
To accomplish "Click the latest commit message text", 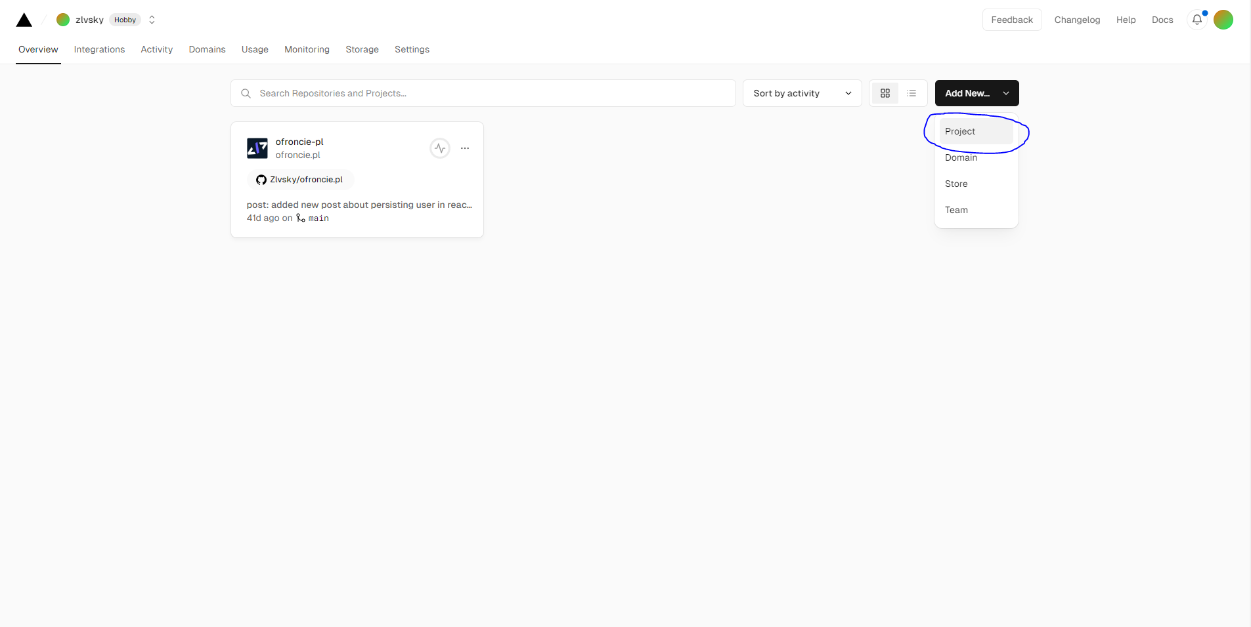I will point(359,205).
